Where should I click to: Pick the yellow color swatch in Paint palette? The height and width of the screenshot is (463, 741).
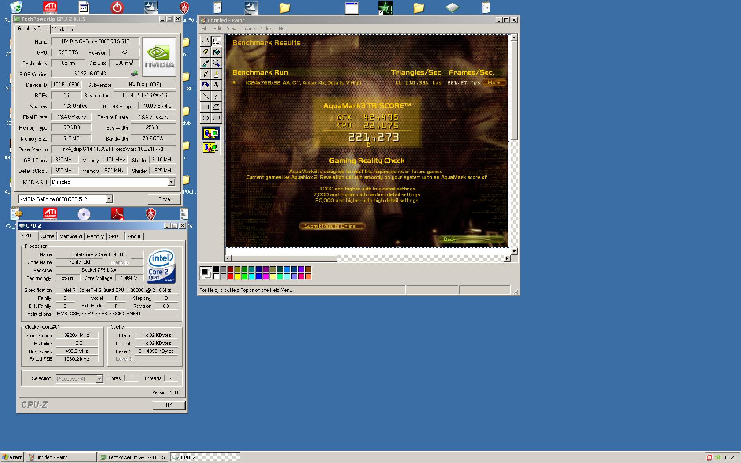click(x=237, y=276)
